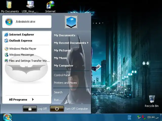Click the Files and Settings Transfer Wizard icon
This screenshot has height=121, width=162.
pyautogui.click(x=6, y=60)
